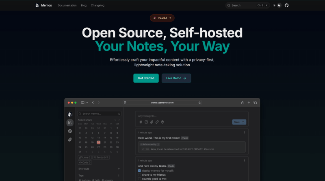Check the 'share to my friends' task

(x=140, y=174)
